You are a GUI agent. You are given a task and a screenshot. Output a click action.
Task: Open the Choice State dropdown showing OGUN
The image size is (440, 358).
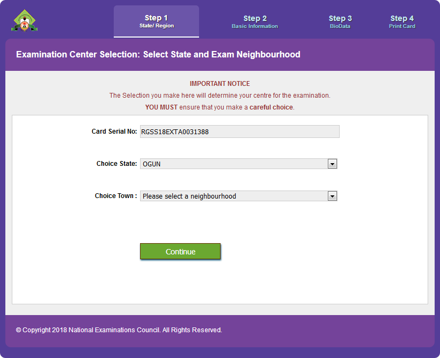234,164
